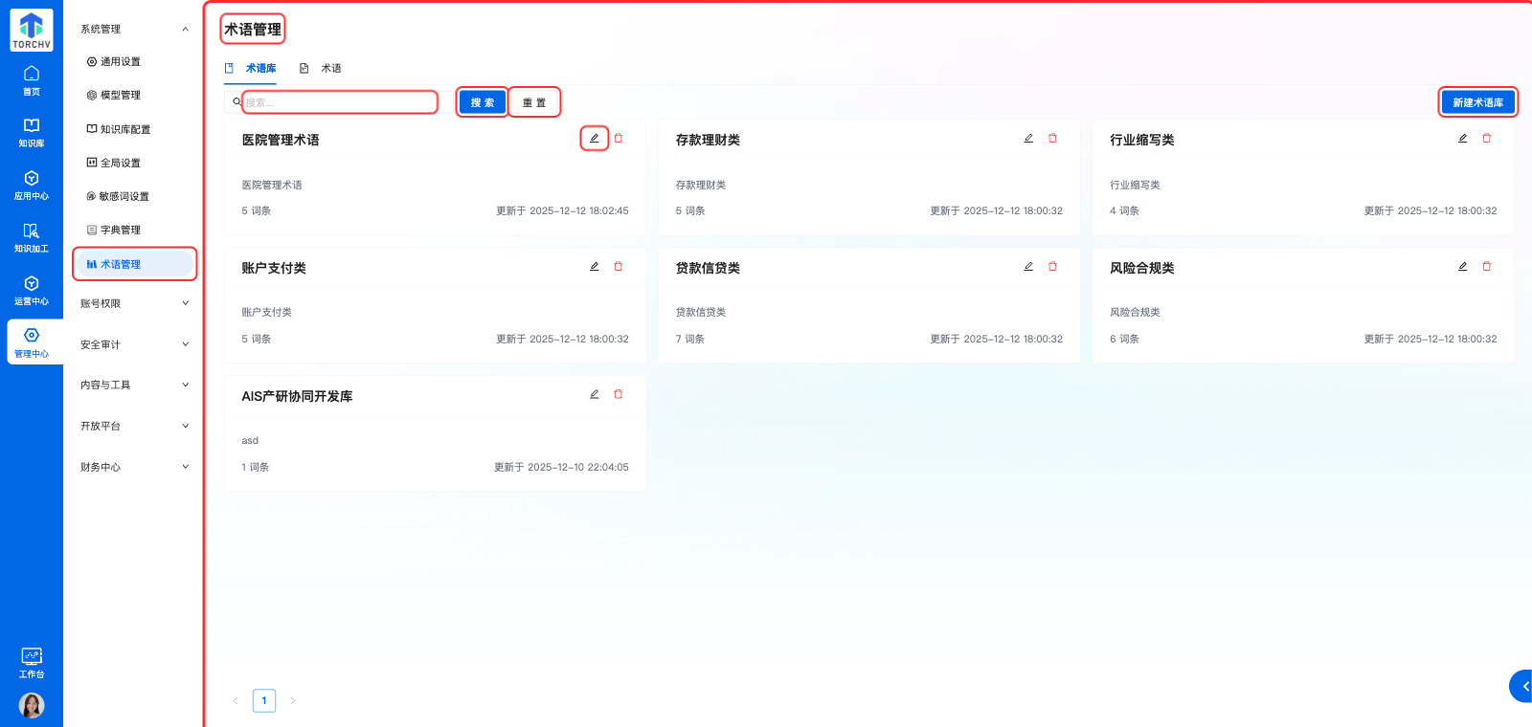Switch to the 术语 tab

click(x=321, y=68)
